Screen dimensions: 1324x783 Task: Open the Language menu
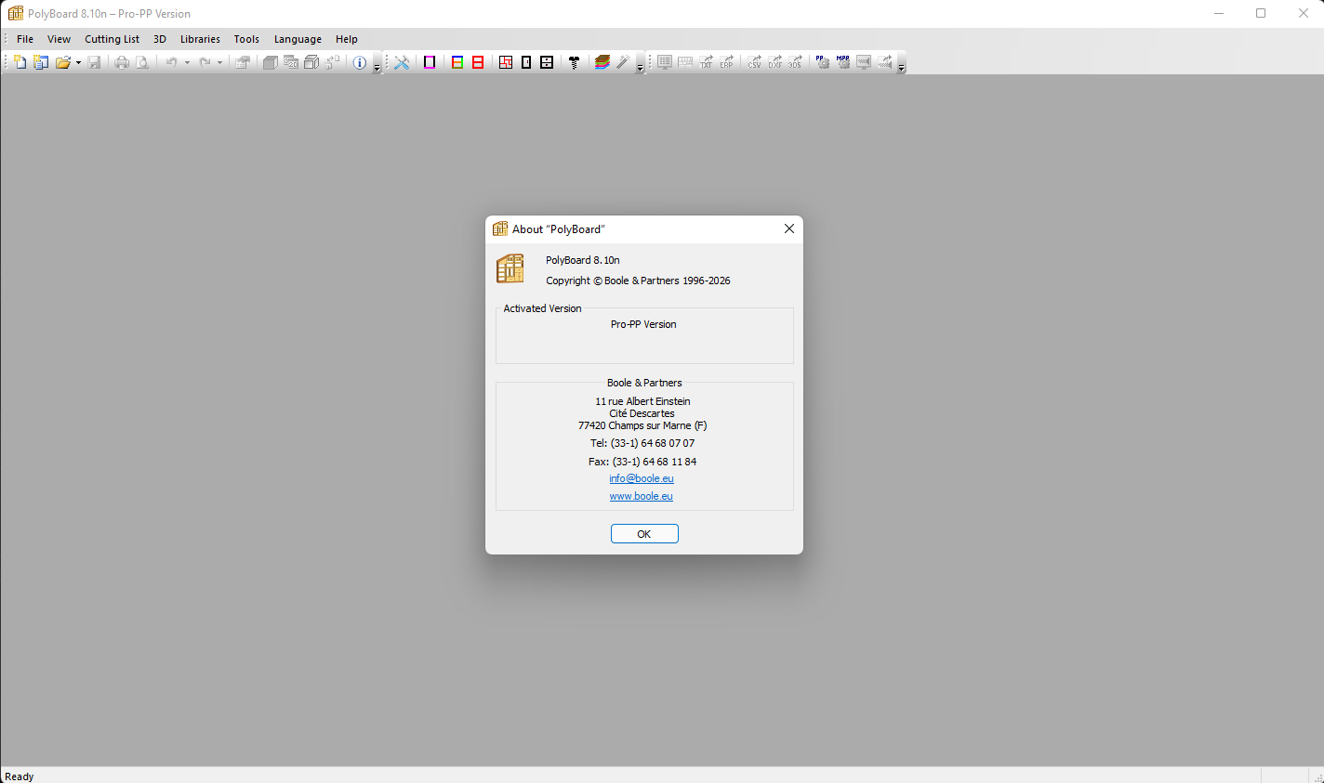(298, 39)
